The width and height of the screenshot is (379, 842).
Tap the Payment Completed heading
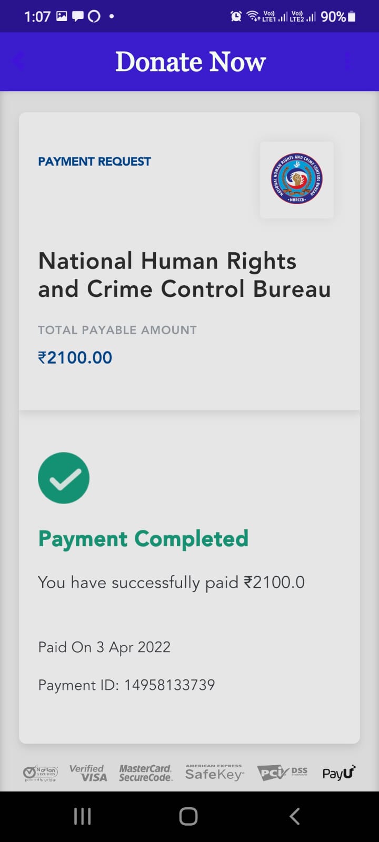(143, 539)
